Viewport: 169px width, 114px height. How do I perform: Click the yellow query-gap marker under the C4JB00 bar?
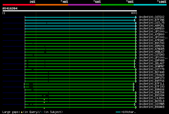tap(44, 99)
